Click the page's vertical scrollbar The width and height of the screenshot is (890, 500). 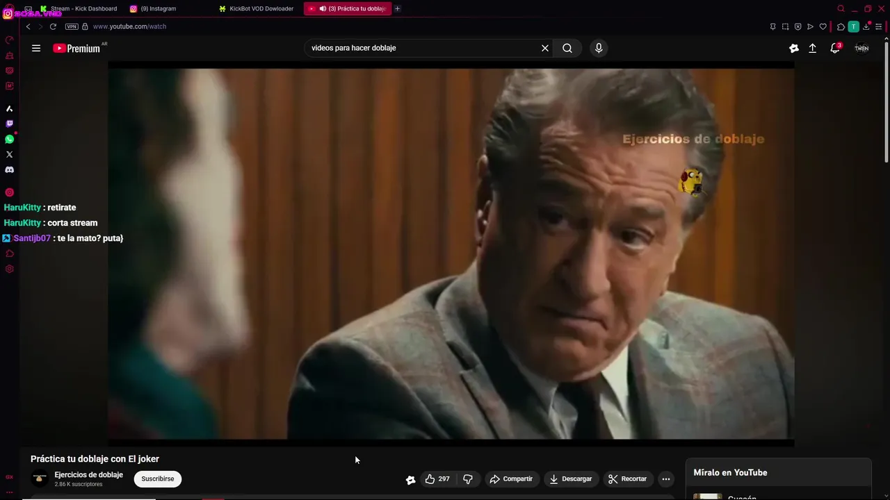coord(886,101)
